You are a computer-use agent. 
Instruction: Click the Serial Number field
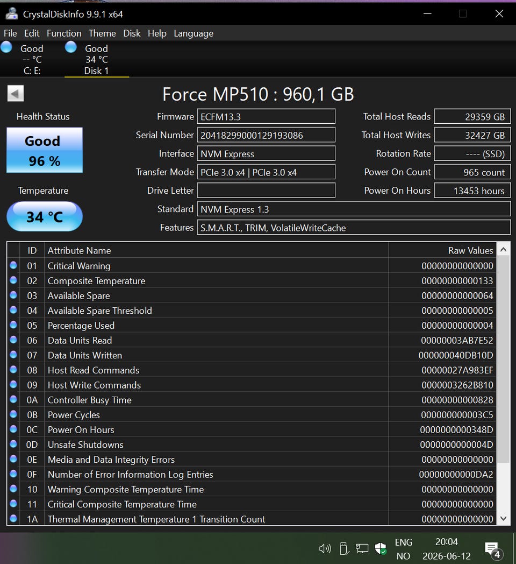[x=266, y=135]
